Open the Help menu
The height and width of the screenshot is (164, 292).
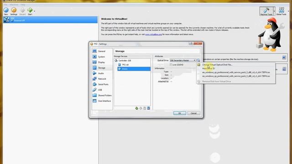click(23, 5)
